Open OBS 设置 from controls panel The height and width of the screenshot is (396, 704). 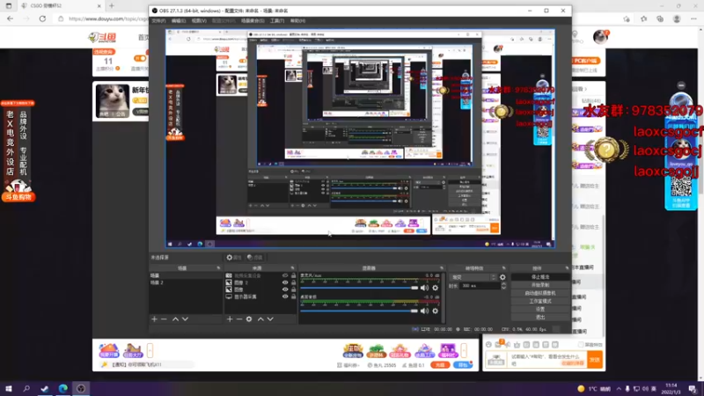[540, 310]
